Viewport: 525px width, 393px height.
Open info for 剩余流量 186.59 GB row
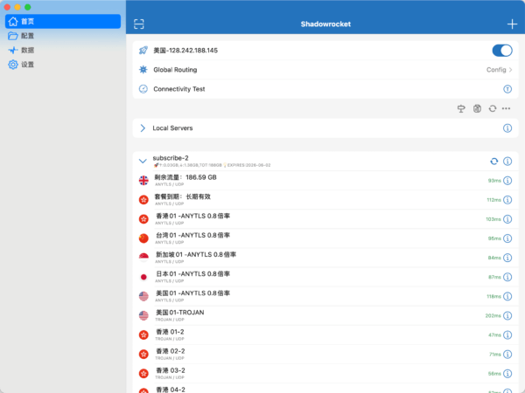click(507, 181)
